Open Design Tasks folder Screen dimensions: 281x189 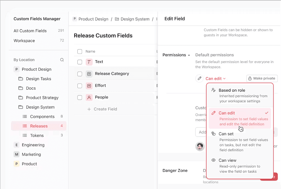39,79
